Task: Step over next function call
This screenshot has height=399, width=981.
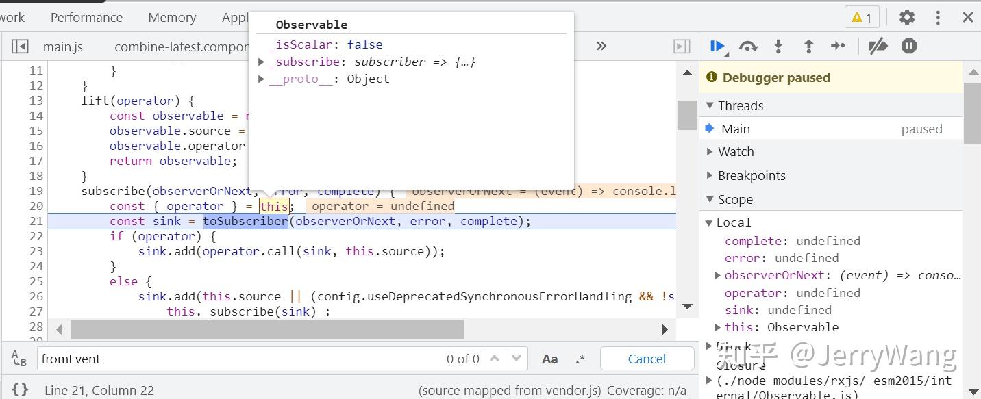Action: (x=748, y=47)
